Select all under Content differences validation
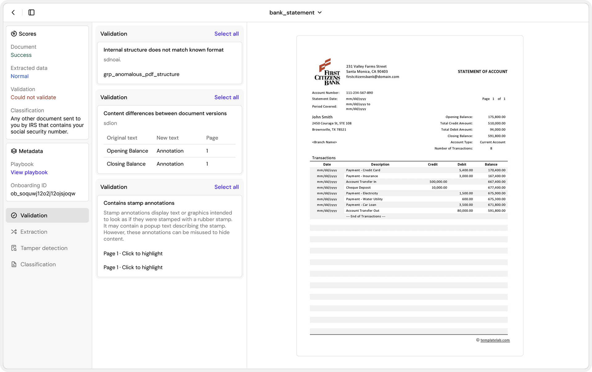 click(x=227, y=97)
